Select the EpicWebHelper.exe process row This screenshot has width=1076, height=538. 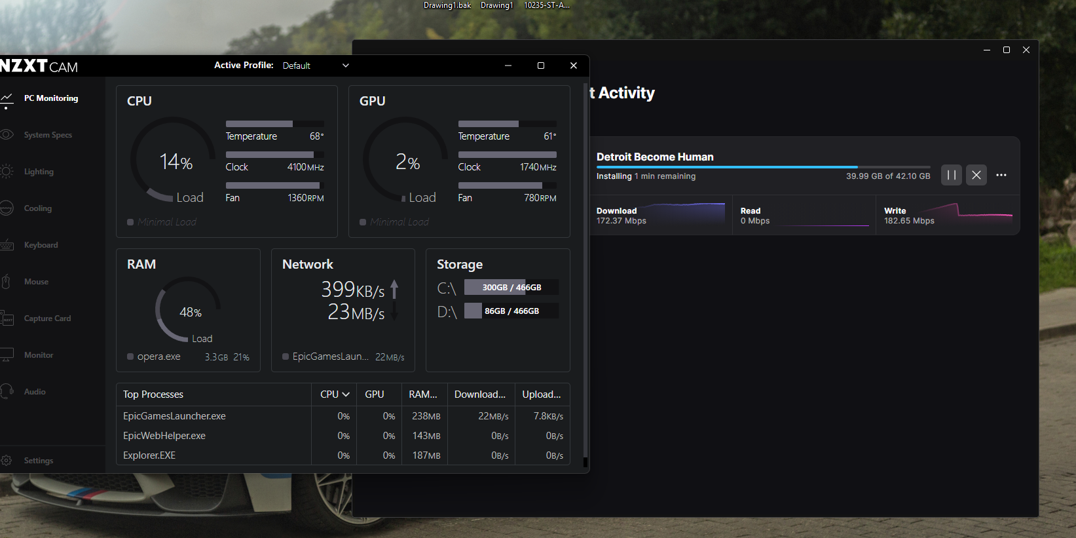343,436
